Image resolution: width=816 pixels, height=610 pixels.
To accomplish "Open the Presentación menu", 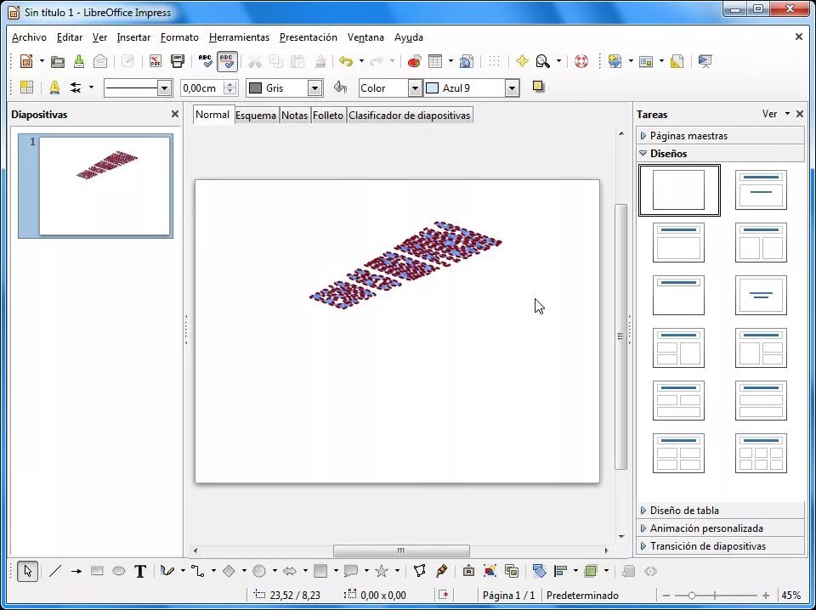I will (309, 37).
